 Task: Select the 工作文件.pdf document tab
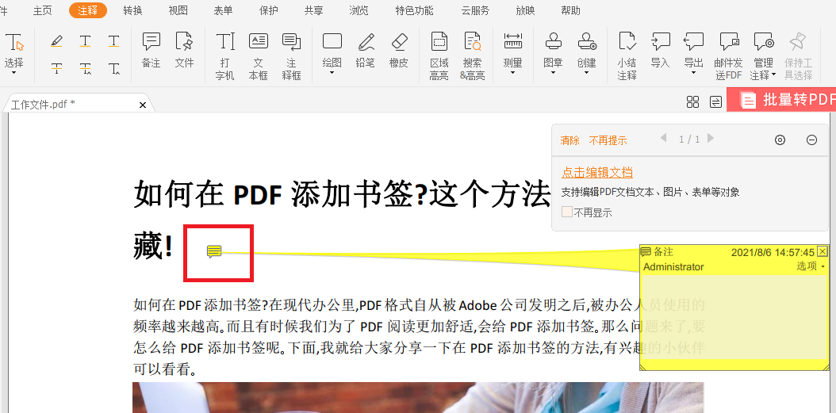pyautogui.click(x=79, y=105)
